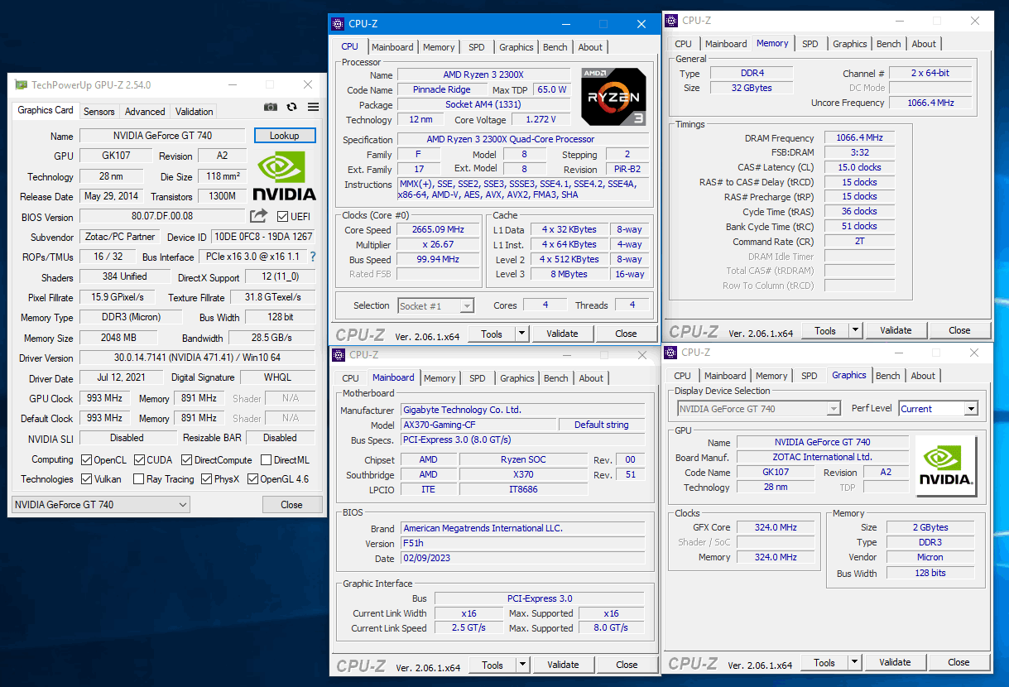Click Validate in the Memory CPU-Z window
Image resolution: width=1009 pixels, height=687 pixels.
pos(896,330)
